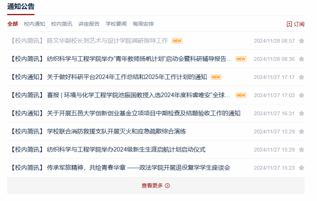Click star next to 消防救援支队 drill news
The image size is (317, 201).
click(x=301, y=131)
